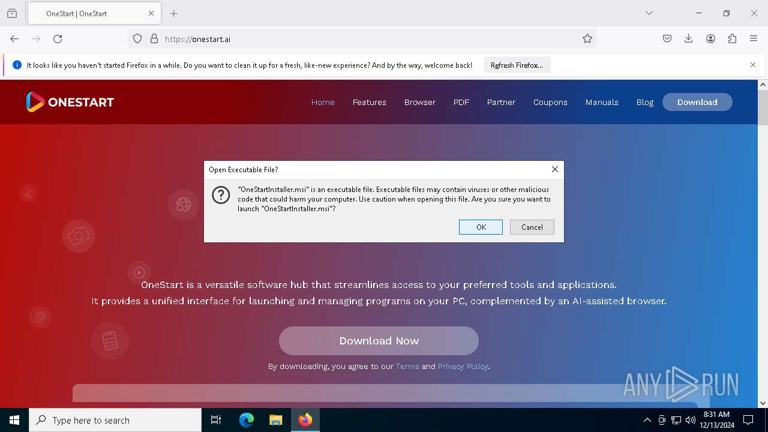Click Cancel in the Open Executable File dialog
The height and width of the screenshot is (432, 768).
(x=532, y=227)
